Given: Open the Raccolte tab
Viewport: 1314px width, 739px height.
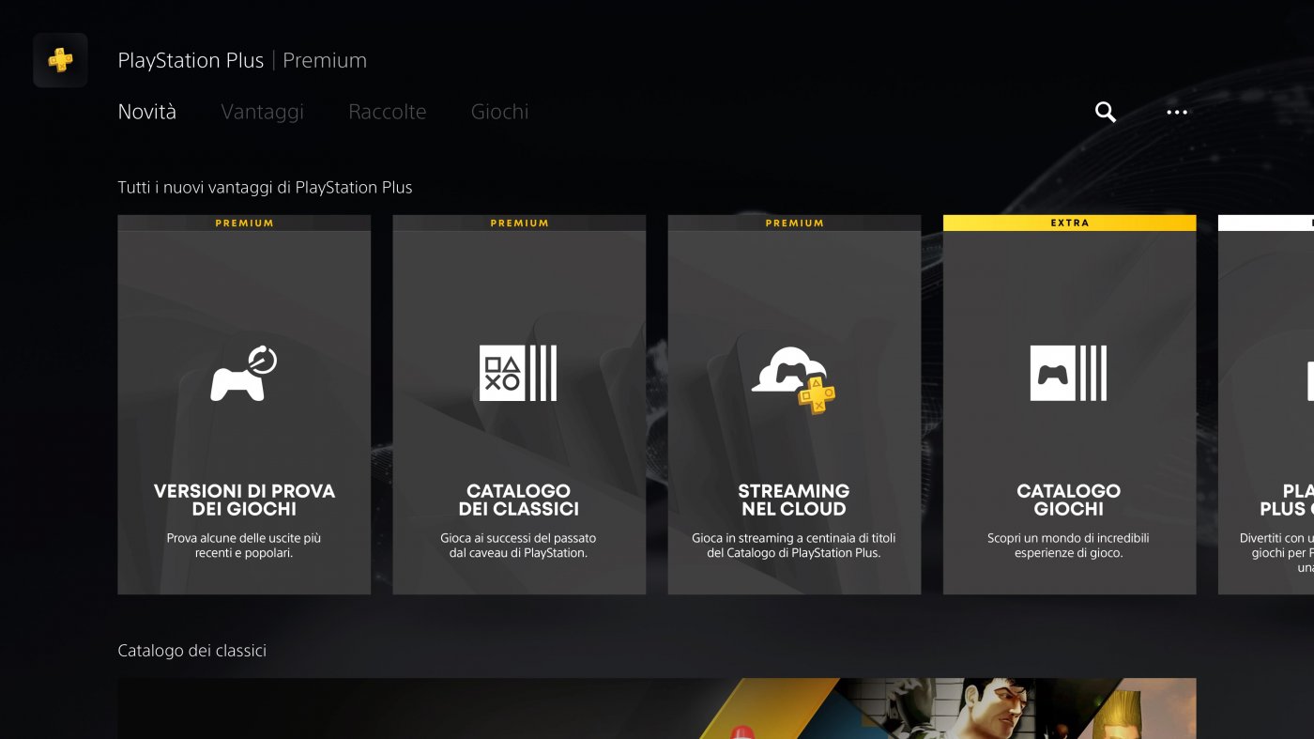Looking at the screenshot, I should [x=387, y=112].
